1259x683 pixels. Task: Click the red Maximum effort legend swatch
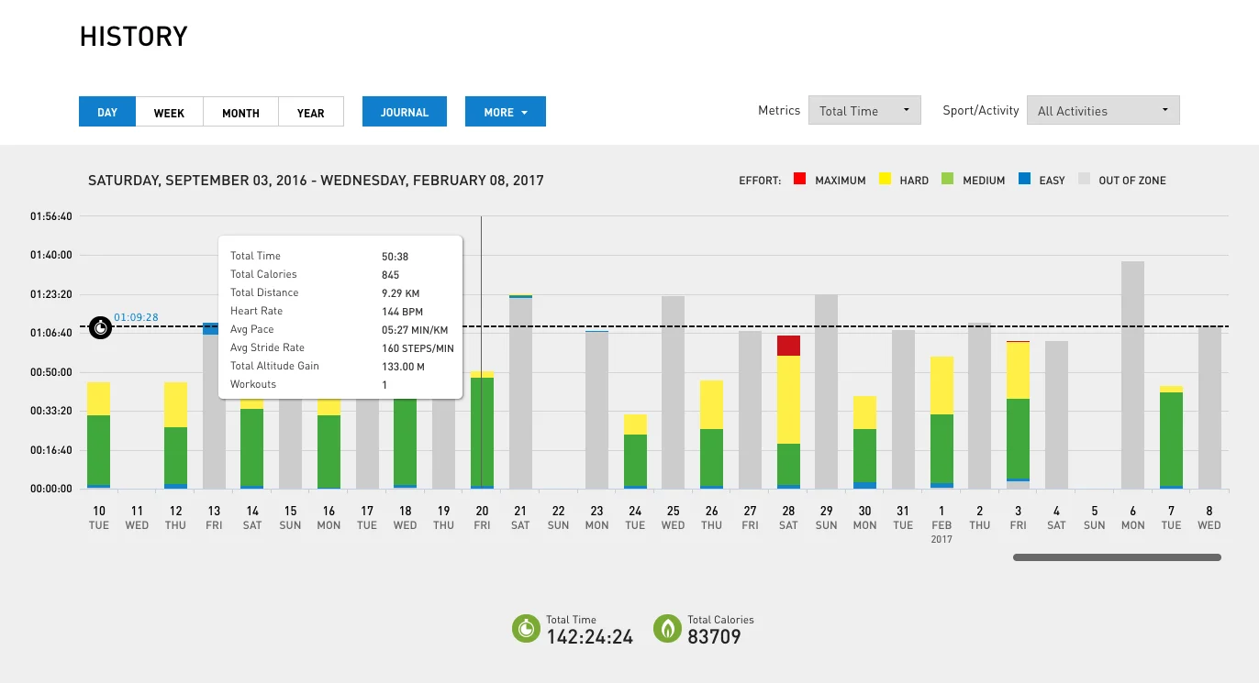(799, 180)
